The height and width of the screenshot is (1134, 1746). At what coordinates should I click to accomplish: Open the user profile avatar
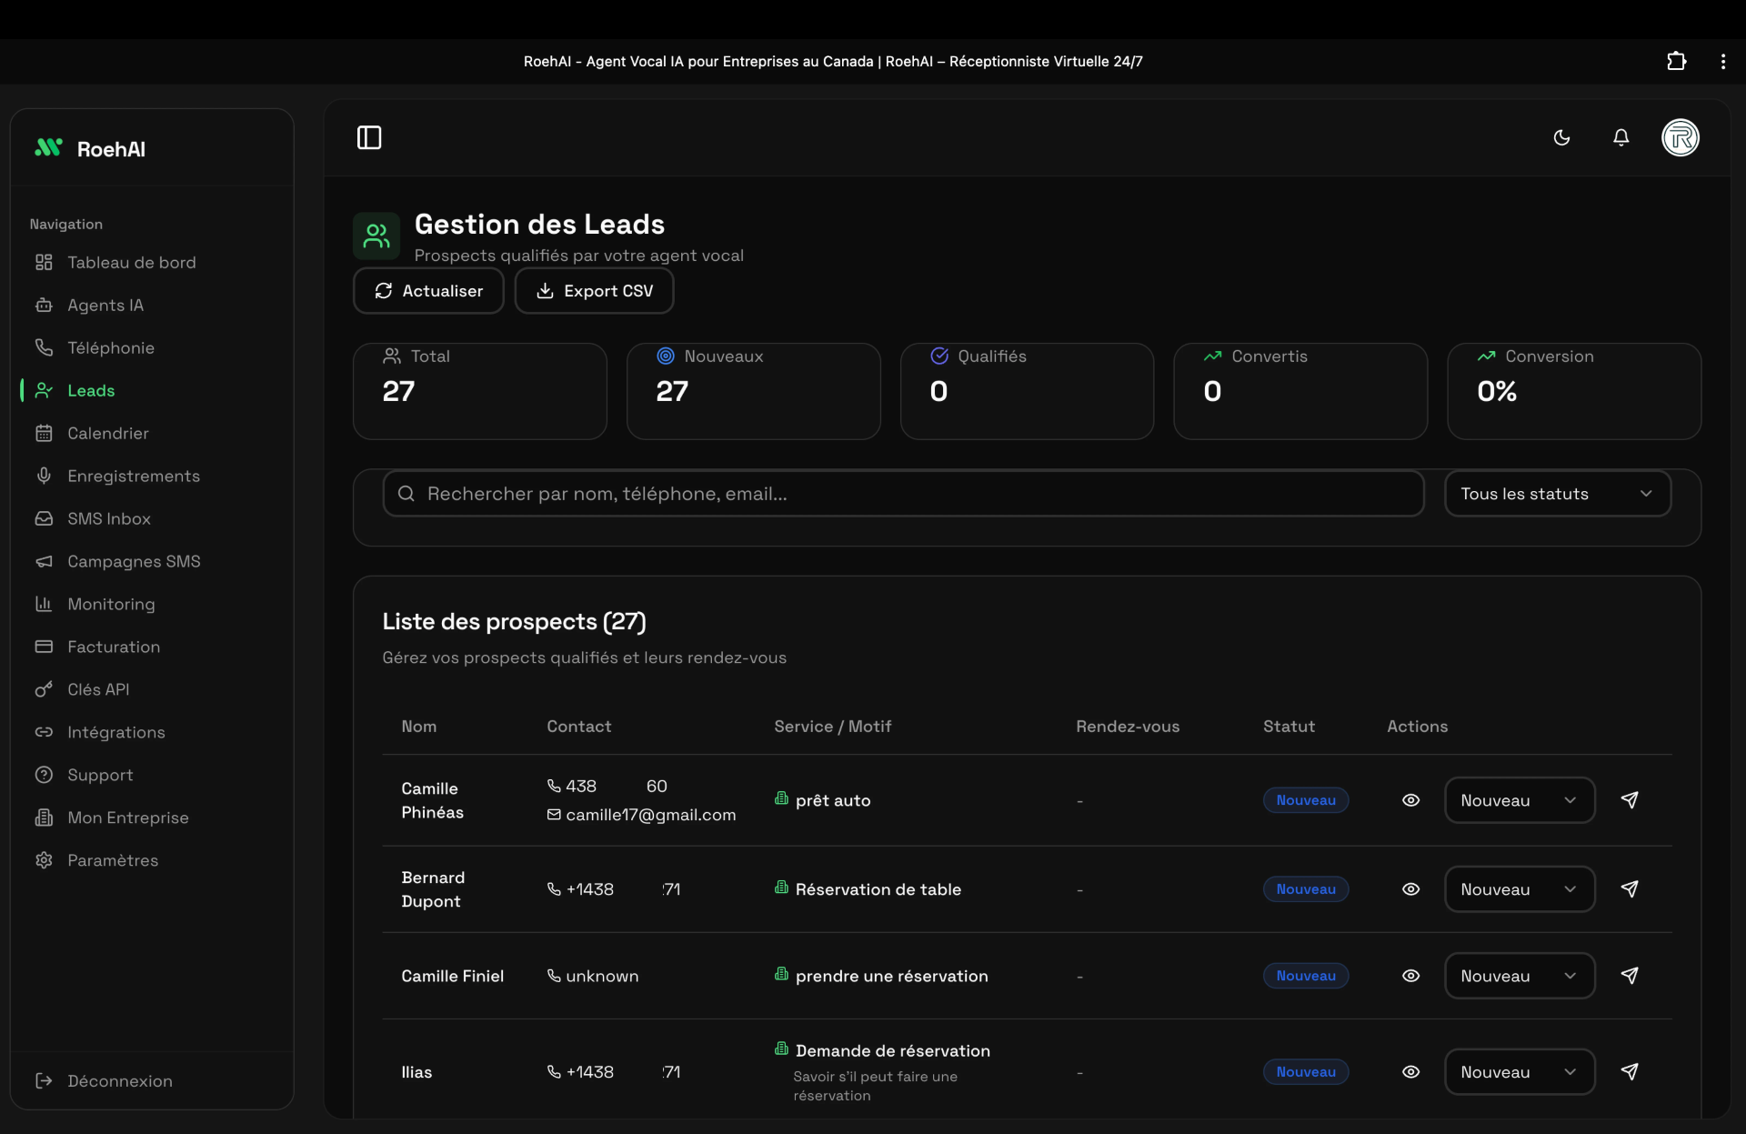tap(1680, 137)
